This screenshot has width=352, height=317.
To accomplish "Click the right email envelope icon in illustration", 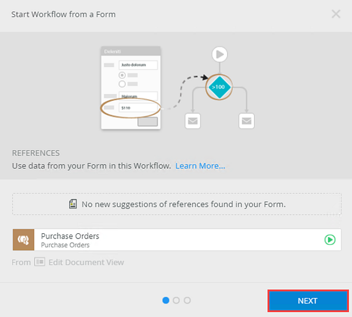I will coord(246,121).
